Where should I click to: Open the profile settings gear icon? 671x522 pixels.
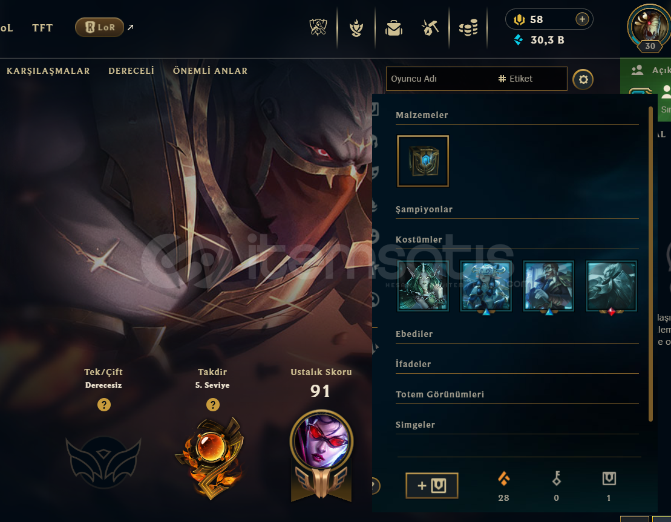pos(583,79)
